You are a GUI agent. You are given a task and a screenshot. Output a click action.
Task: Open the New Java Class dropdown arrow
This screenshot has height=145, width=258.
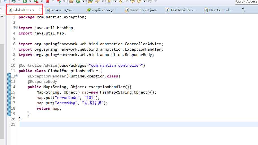(x=83, y=1)
